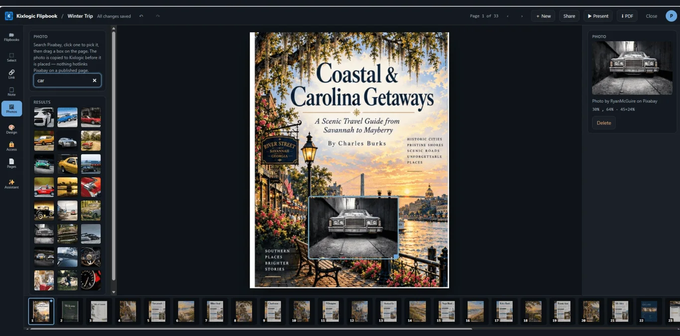
Task: Pick the grayscale front-facing car result
Action: [44, 234]
